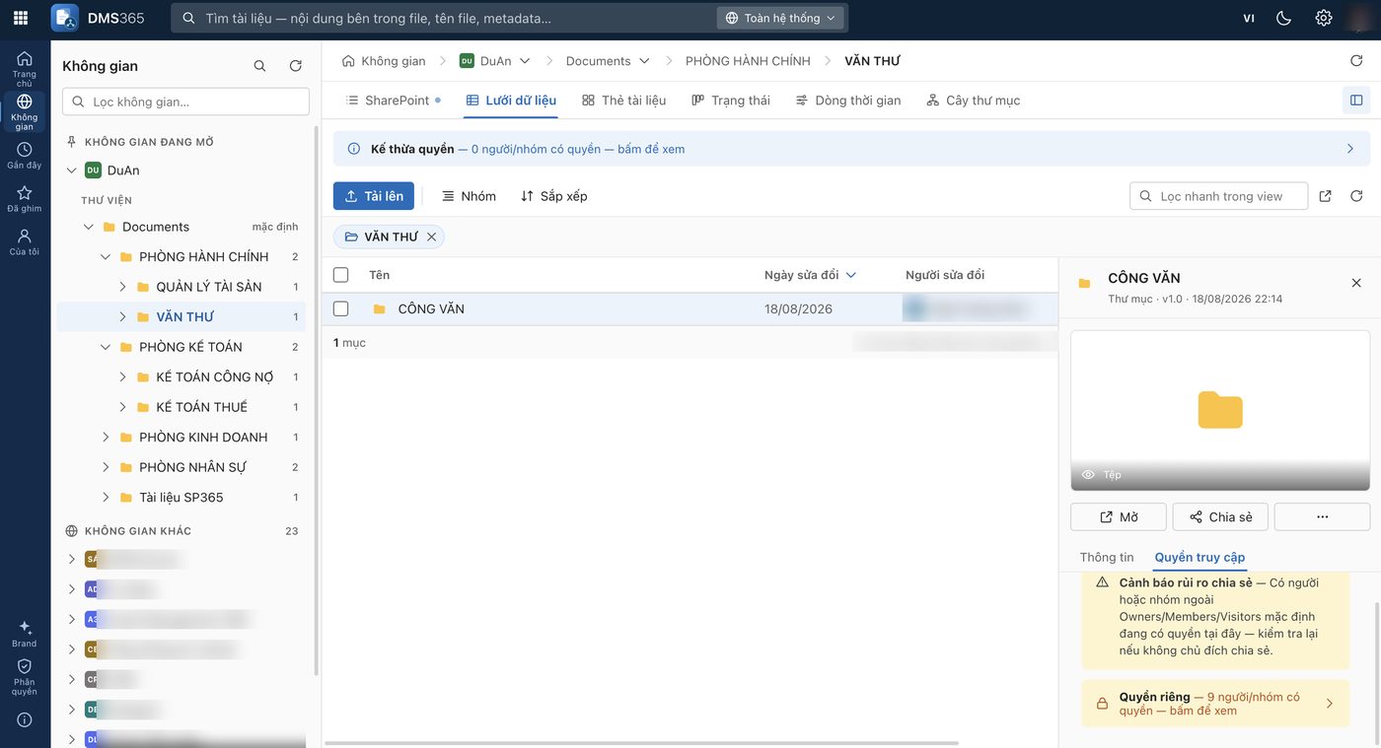This screenshot has width=1381, height=748.
Task: Open settings gear in top bar
Action: pos(1324,18)
